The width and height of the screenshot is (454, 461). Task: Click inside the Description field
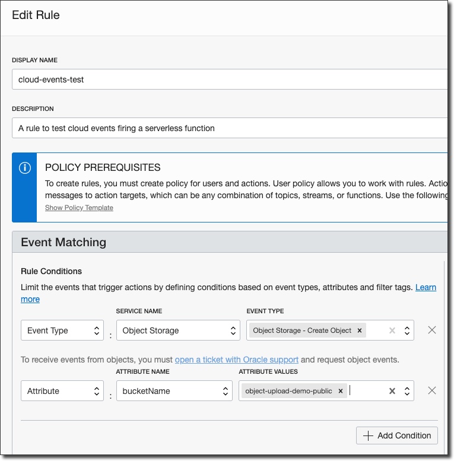pyautogui.click(x=228, y=128)
